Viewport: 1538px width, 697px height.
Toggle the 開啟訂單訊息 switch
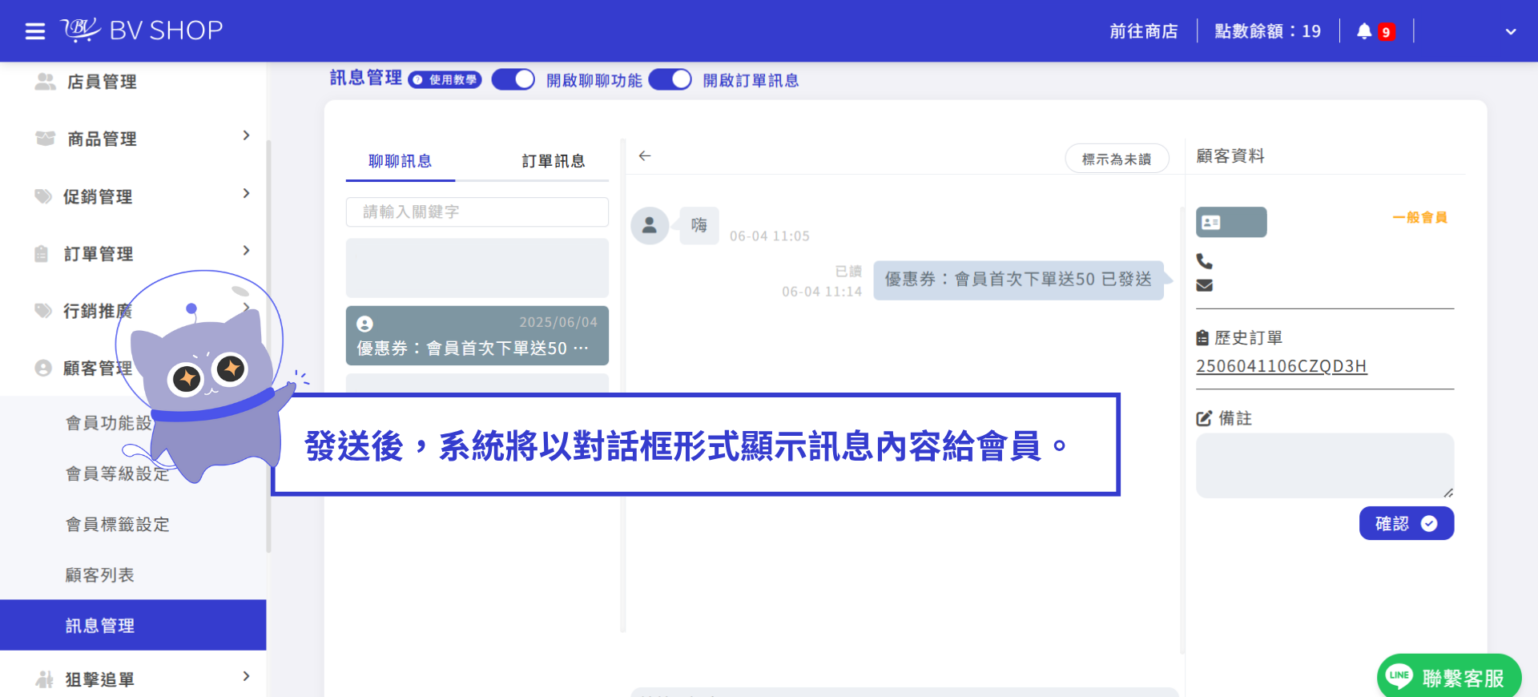[670, 79]
